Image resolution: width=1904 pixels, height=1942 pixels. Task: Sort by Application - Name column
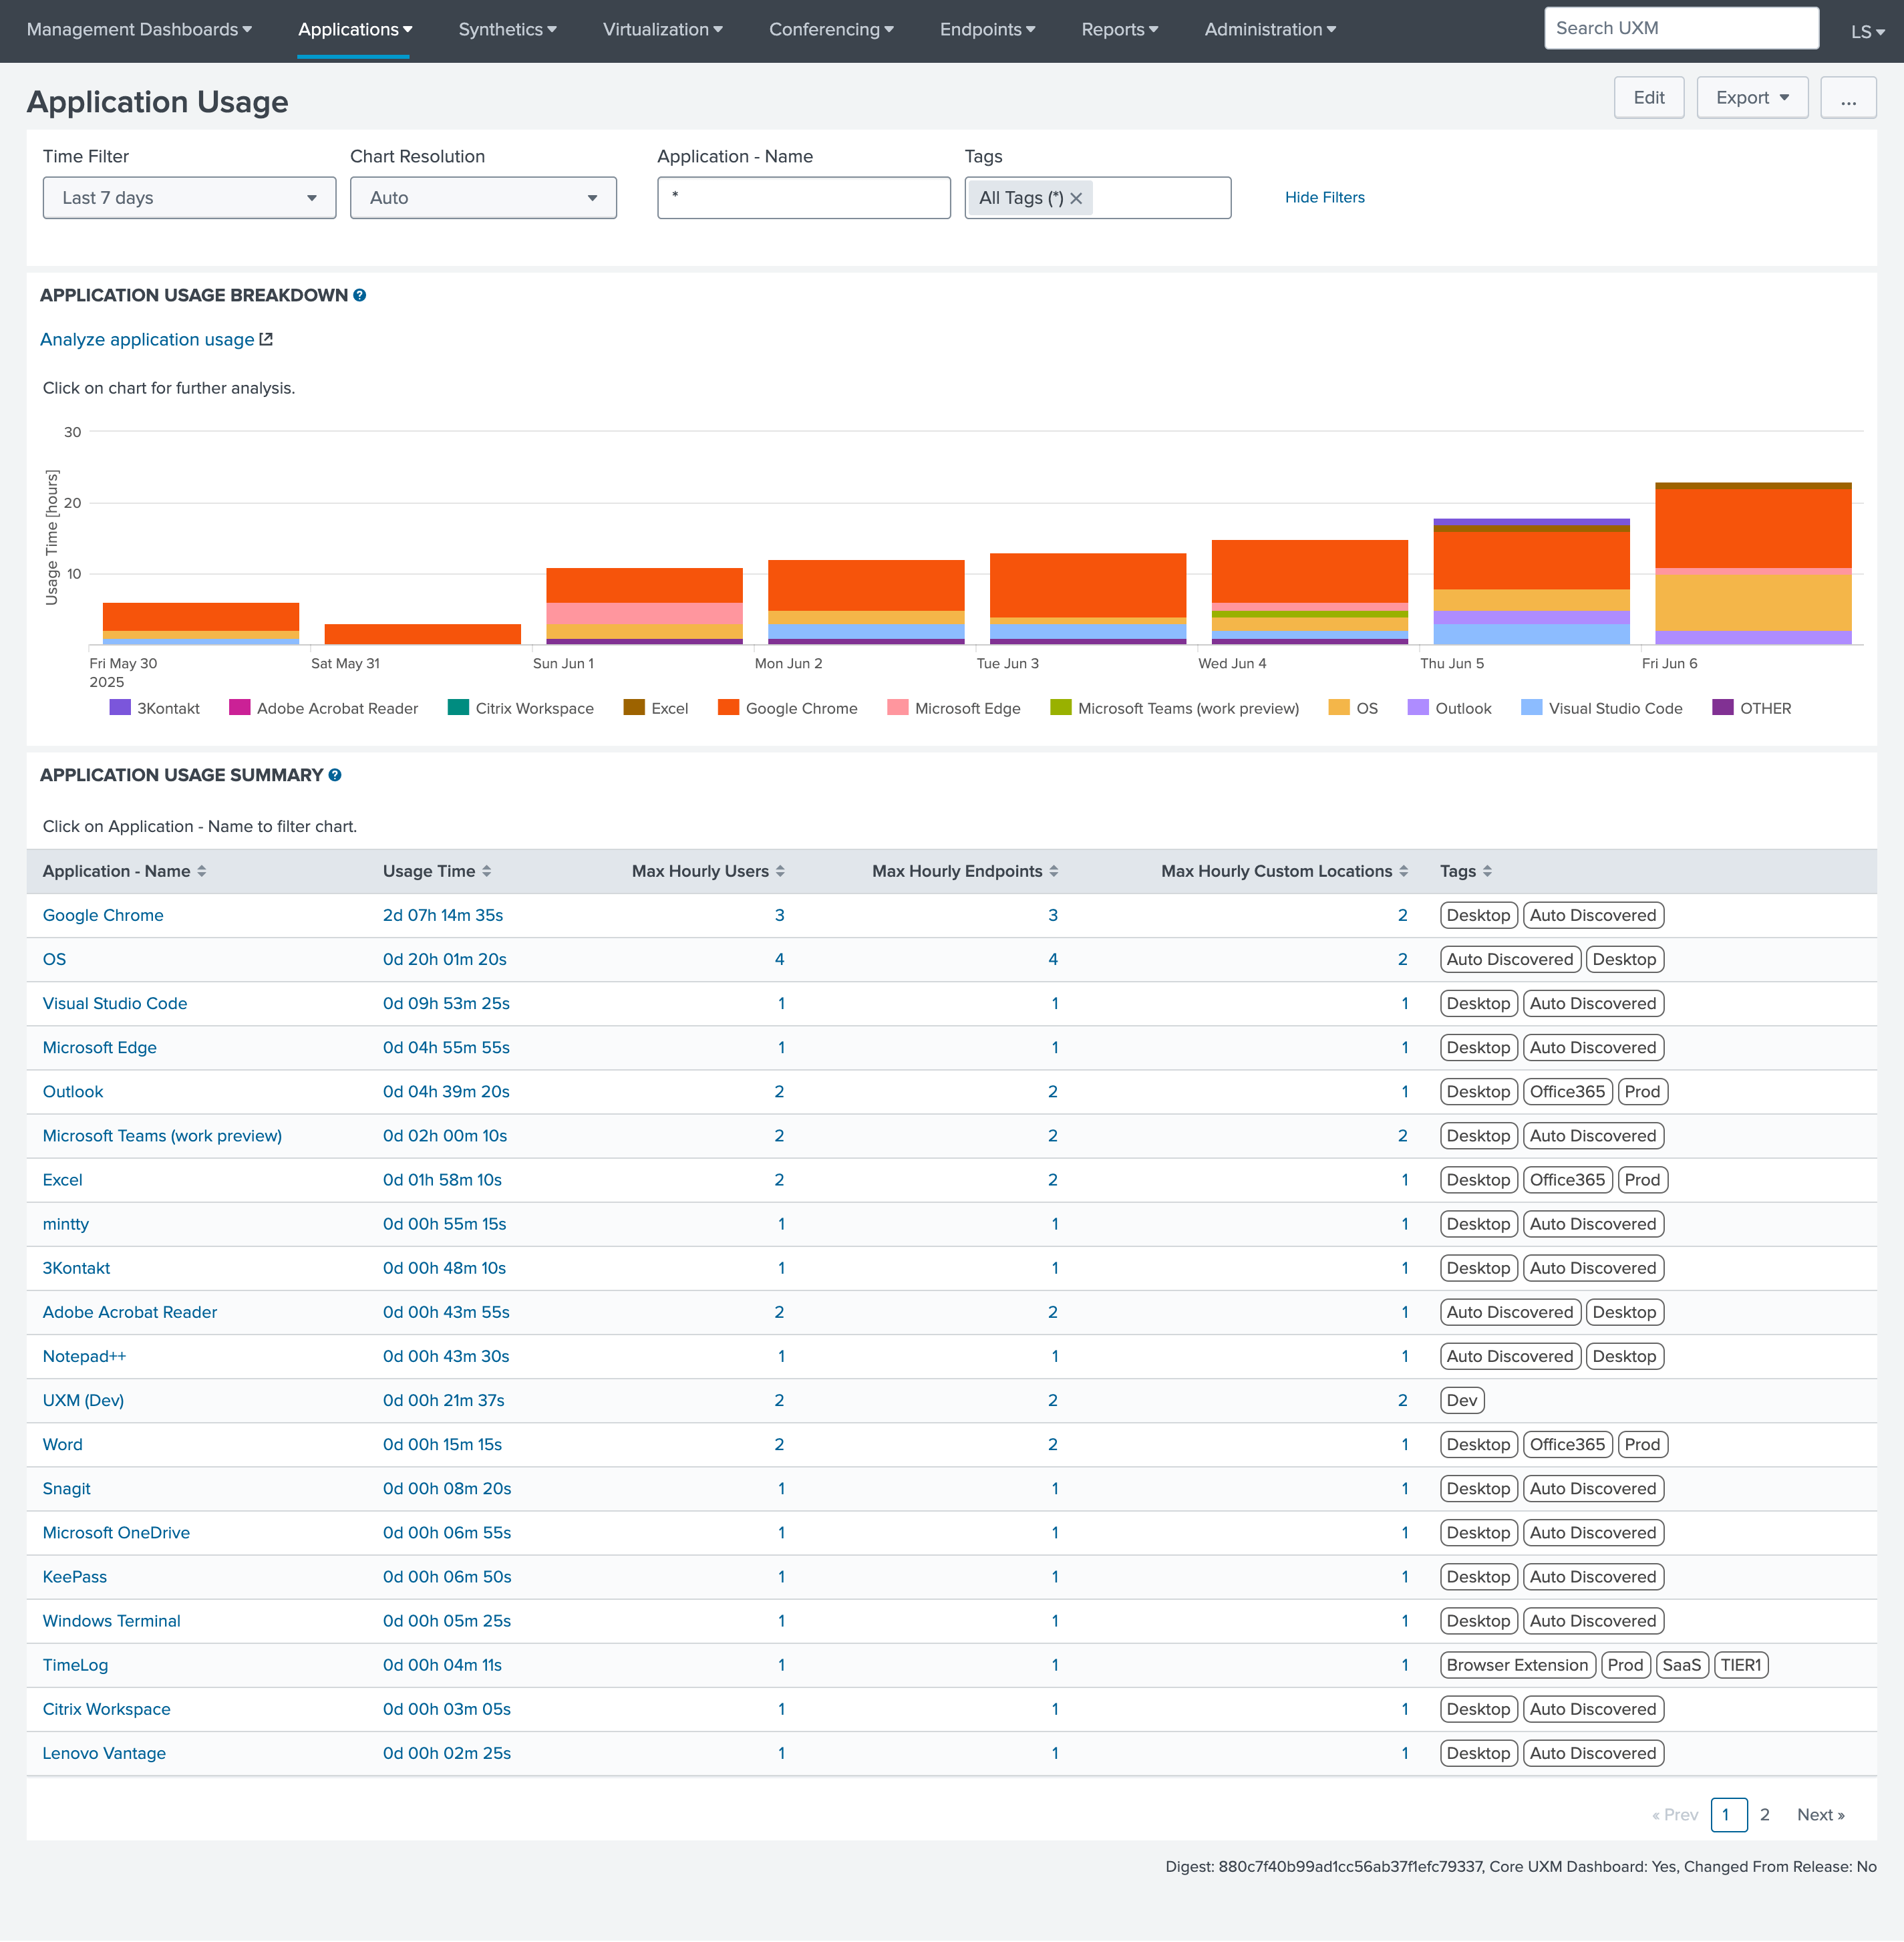201,871
